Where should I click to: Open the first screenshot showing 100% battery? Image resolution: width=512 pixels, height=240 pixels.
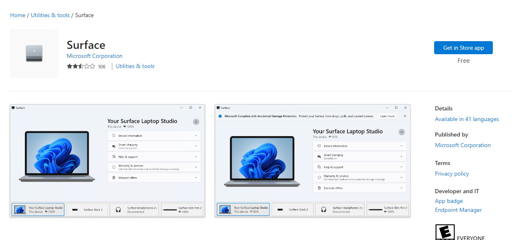107,161
